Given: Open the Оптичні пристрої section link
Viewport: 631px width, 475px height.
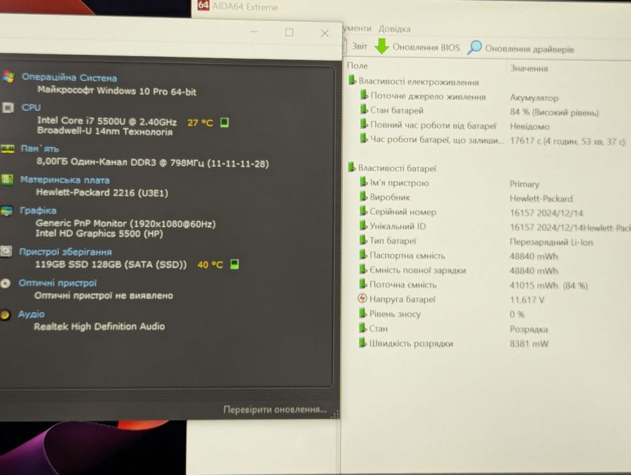Looking at the screenshot, I should tap(57, 283).
